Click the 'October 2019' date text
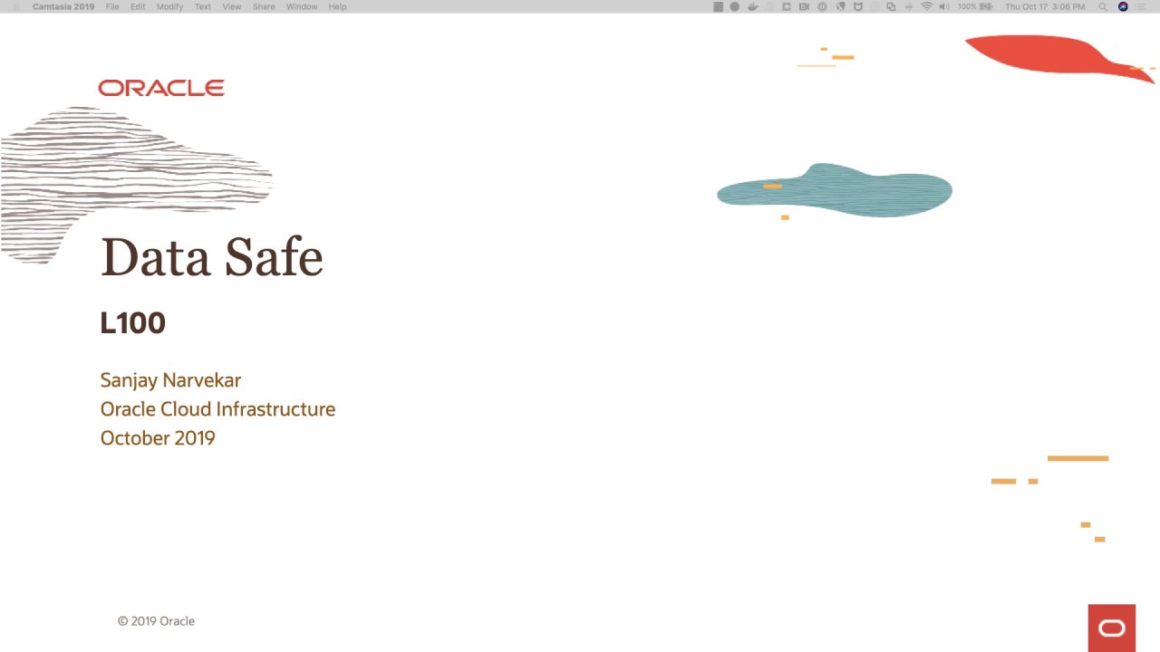 [x=158, y=438]
